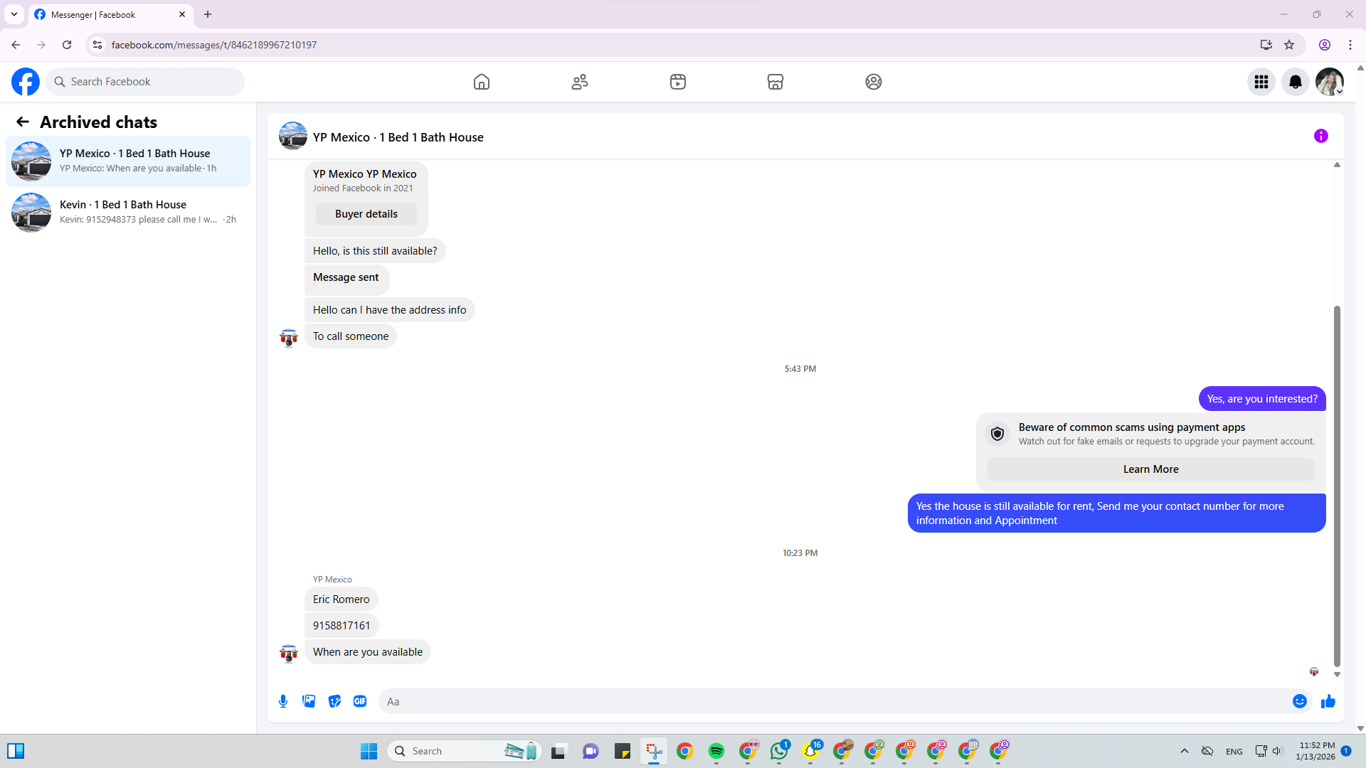Viewport: 1366px width, 768px height.
Task: Click the Buyer details button
Action: tap(366, 214)
